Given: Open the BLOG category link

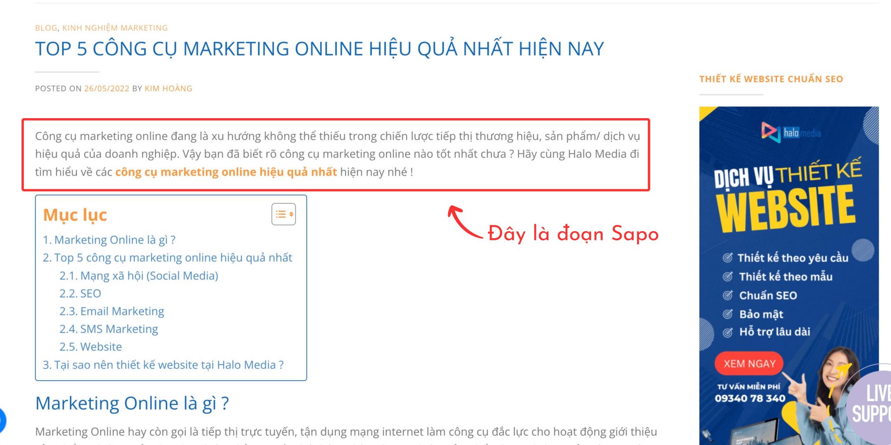Looking at the screenshot, I should point(46,28).
